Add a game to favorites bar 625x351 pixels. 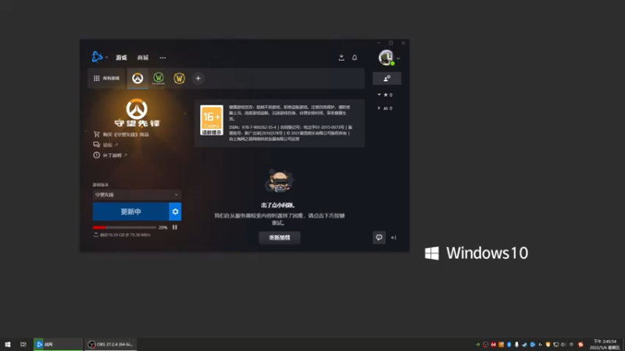coord(198,79)
